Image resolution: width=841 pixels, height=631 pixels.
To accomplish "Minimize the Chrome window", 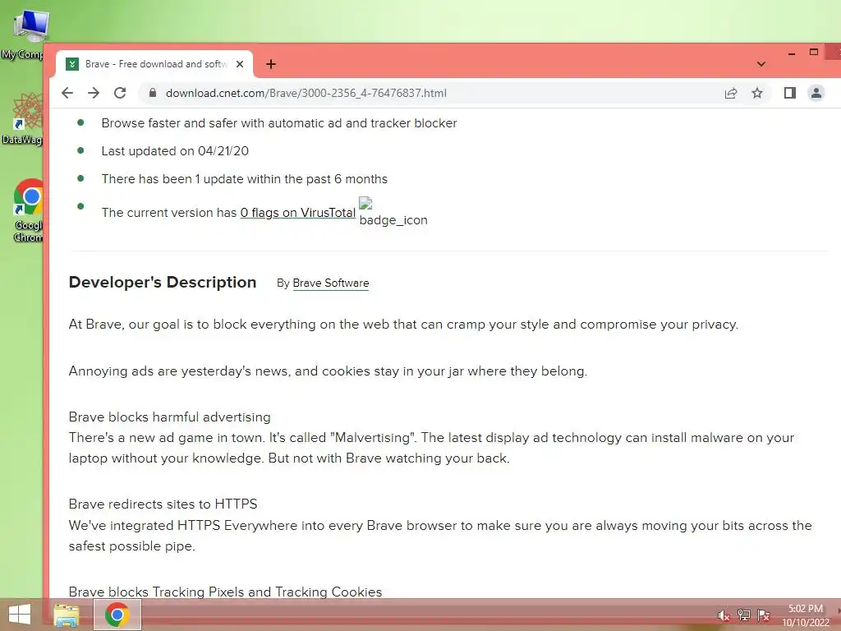I will [x=792, y=53].
